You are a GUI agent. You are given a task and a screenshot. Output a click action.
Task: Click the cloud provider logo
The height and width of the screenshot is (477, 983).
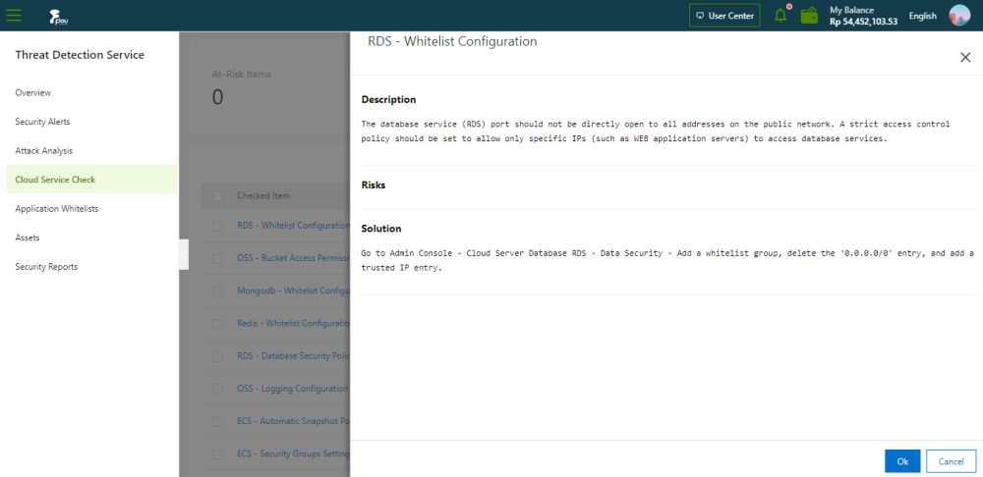(x=58, y=17)
